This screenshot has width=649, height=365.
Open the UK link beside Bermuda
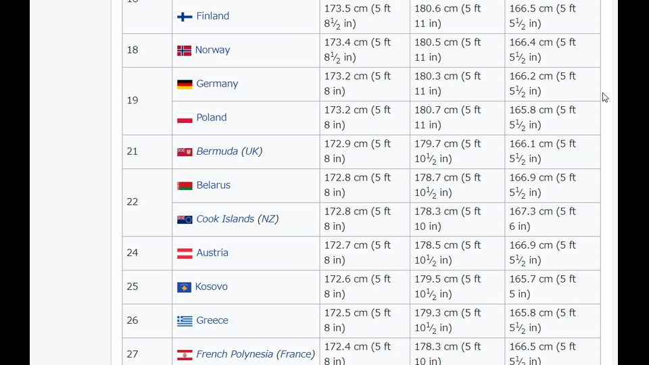pyautogui.click(x=251, y=151)
